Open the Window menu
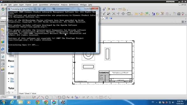Viewport: 187px width, 105px height. point(83,5)
